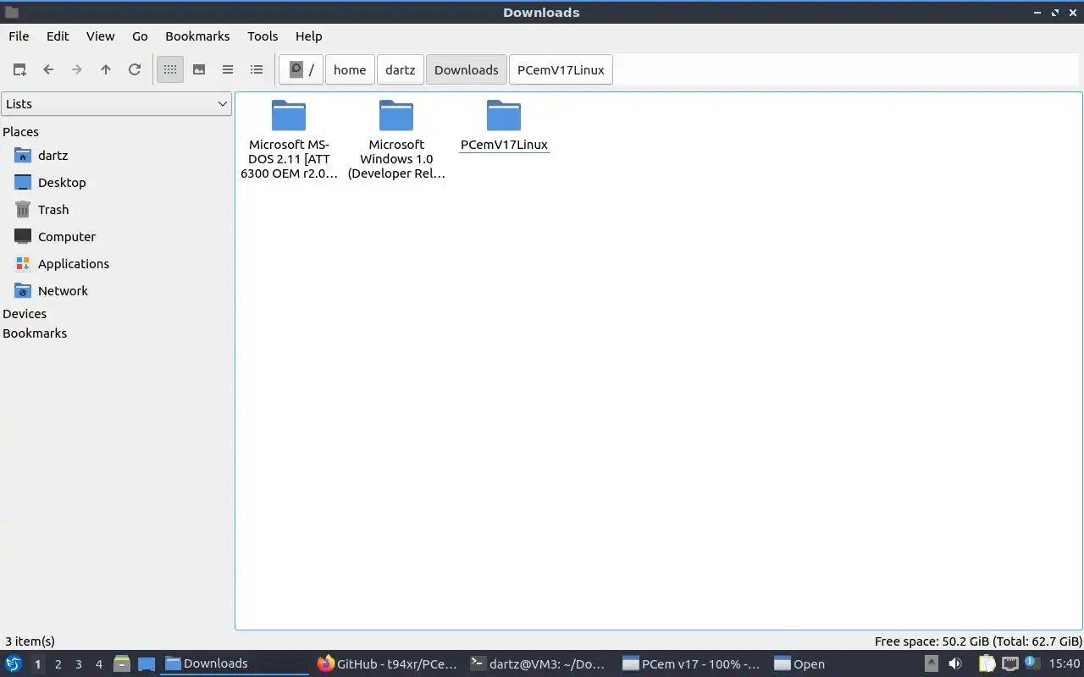Open the File menu

pos(19,36)
